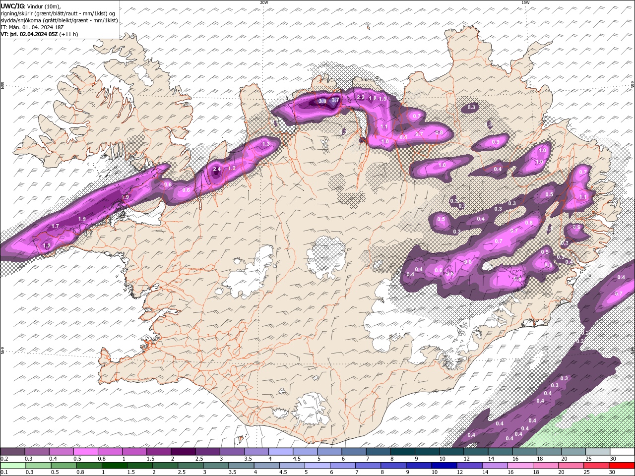635x476 pixels.
Task: Click the '15W' longitude label
Action: (525, 2)
